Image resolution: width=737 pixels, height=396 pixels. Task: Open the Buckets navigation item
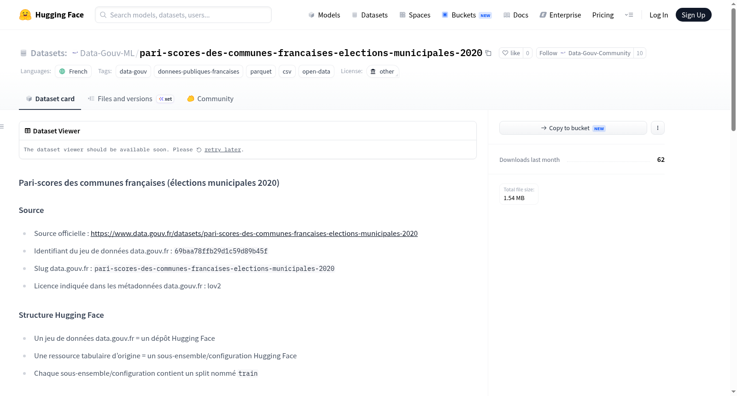click(x=467, y=15)
